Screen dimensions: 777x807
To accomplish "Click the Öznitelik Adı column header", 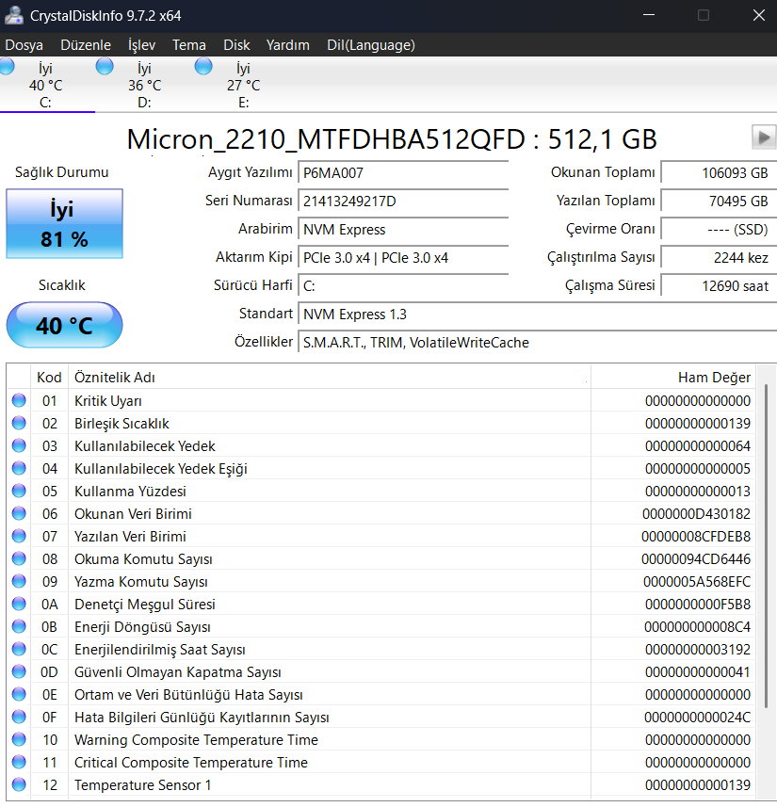I will [x=330, y=378].
